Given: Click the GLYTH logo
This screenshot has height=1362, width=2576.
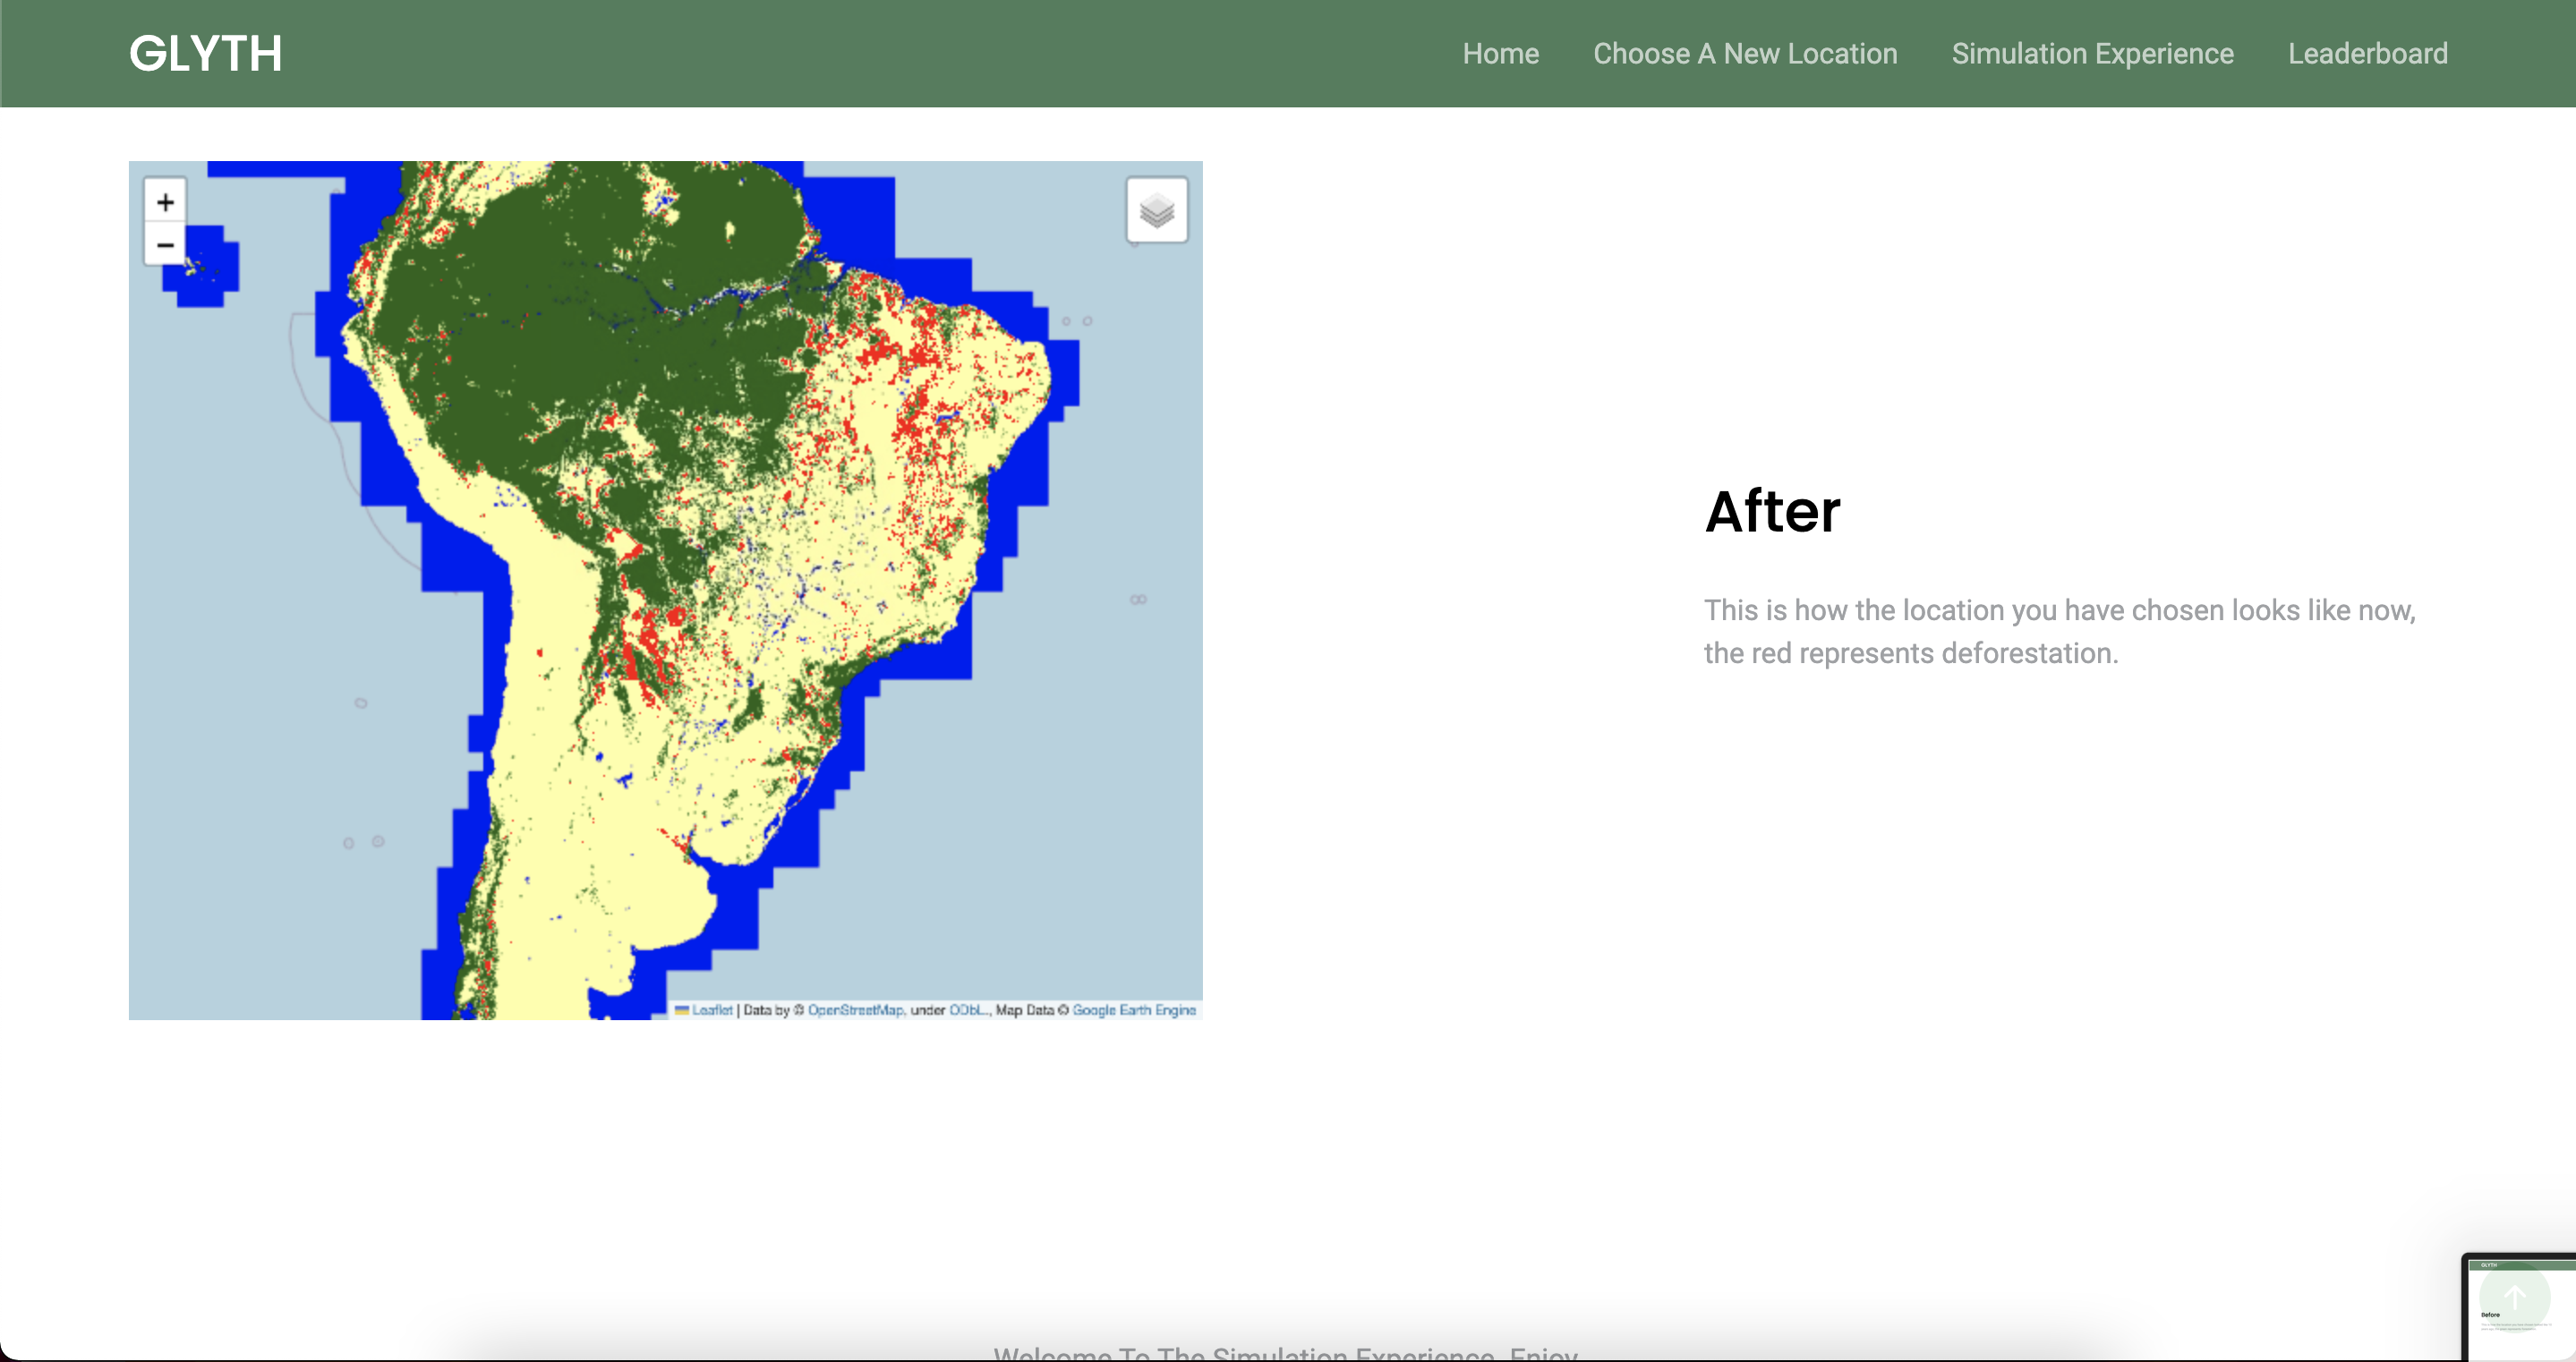Looking at the screenshot, I should point(205,54).
